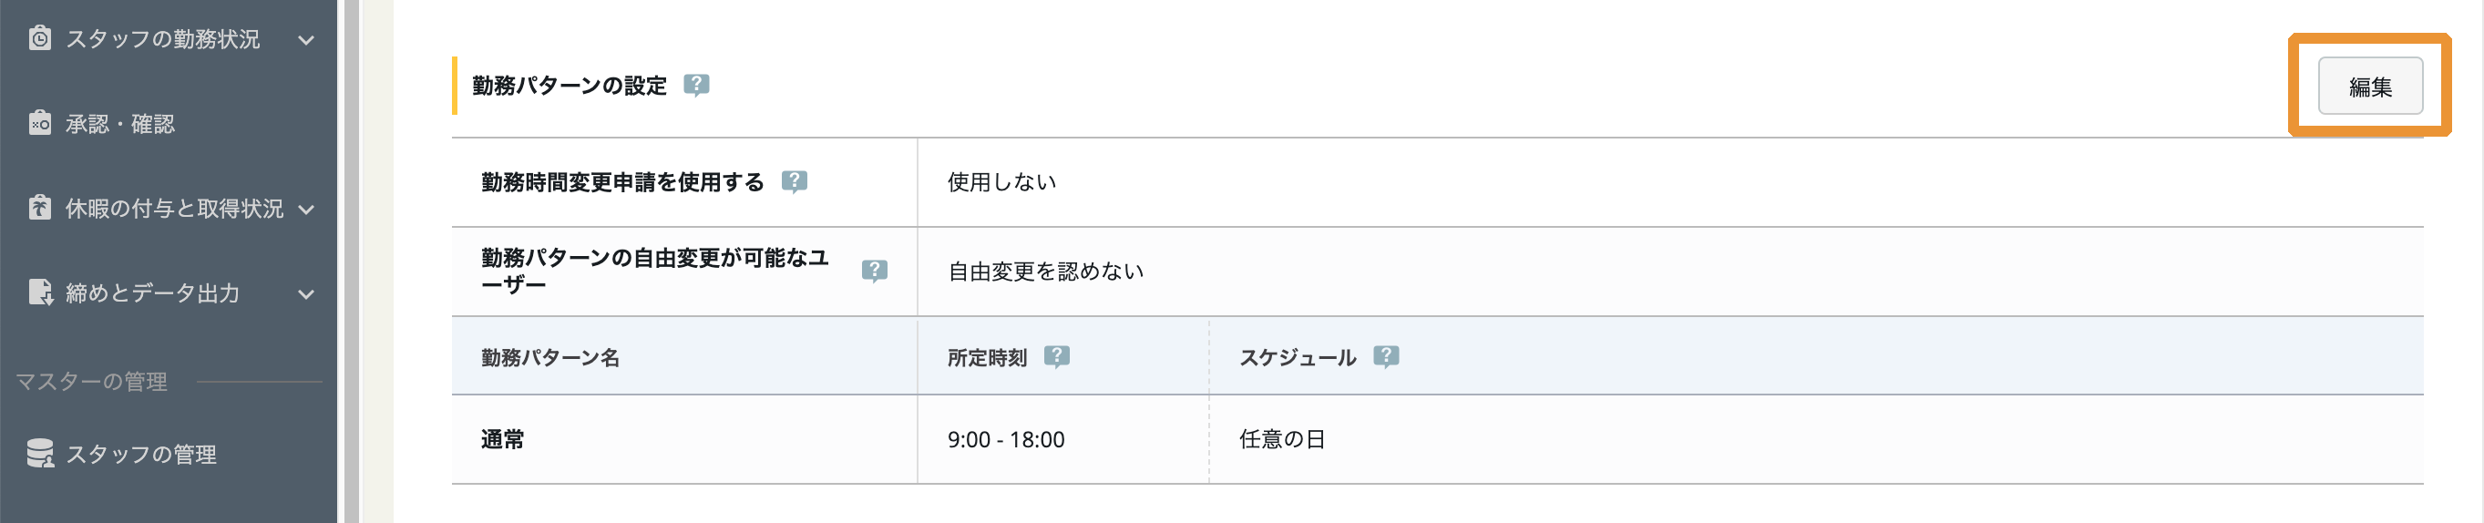Click help icon next to 勤務時間変更申請を使用する

[x=794, y=181]
